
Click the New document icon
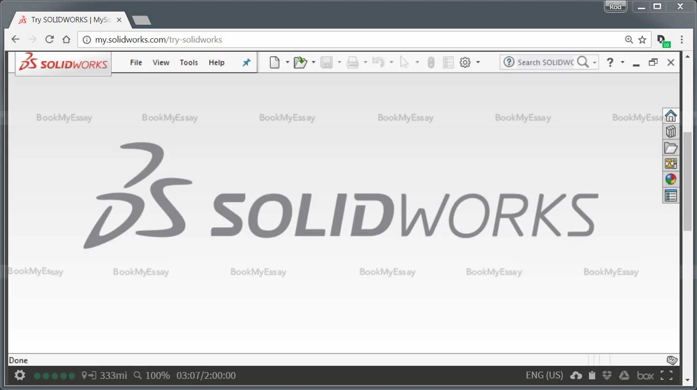(x=275, y=62)
